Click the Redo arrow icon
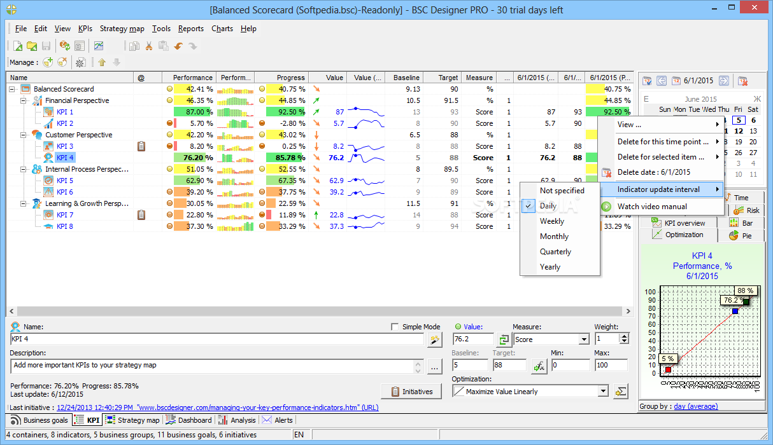The image size is (773, 445). (x=192, y=46)
